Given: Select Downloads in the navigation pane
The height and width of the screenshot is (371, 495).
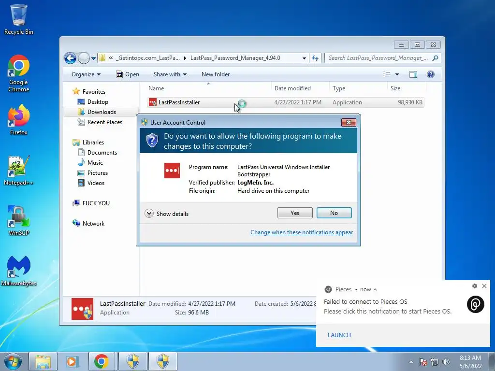Looking at the screenshot, I should [x=97, y=112].
